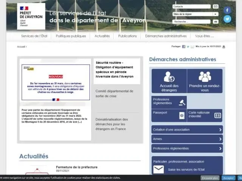Image resolution: width=242 pixels, height=181 pixels.
Task: Open the Fermeture de la préfecture article
Action: pyautogui.click(x=77, y=167)
